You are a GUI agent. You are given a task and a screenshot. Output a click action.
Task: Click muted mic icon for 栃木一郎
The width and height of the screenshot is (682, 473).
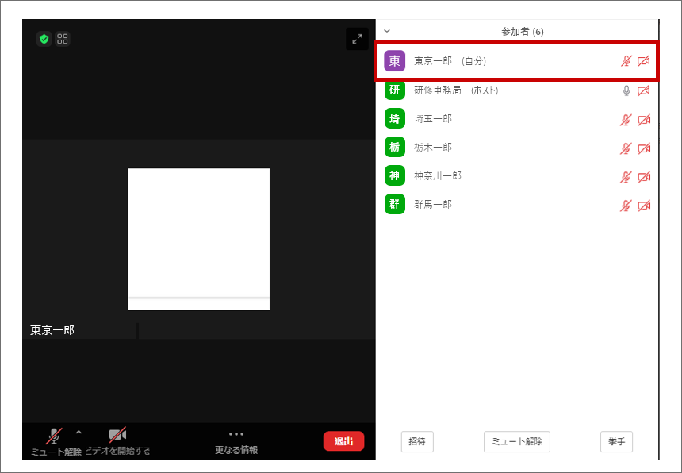tap(626, 148)
